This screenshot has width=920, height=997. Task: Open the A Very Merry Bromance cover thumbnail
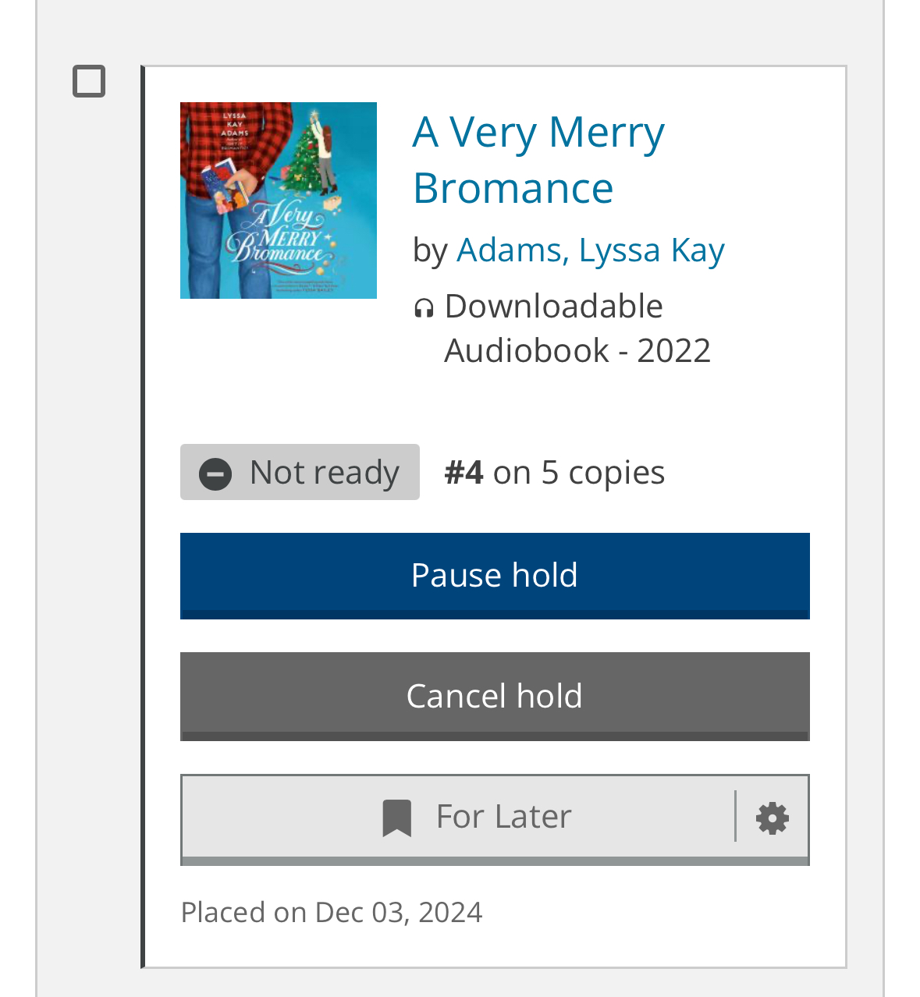278,200
